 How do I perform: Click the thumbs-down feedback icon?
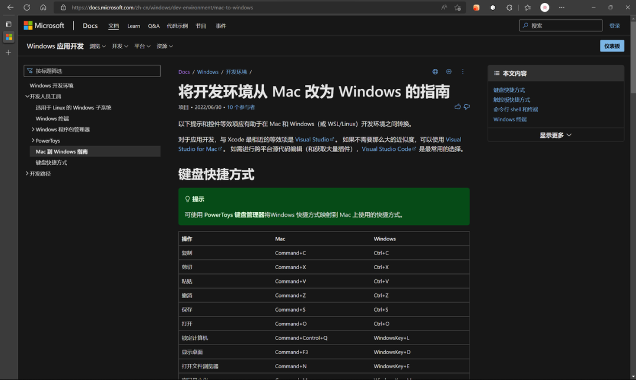[x=467, y=107]
